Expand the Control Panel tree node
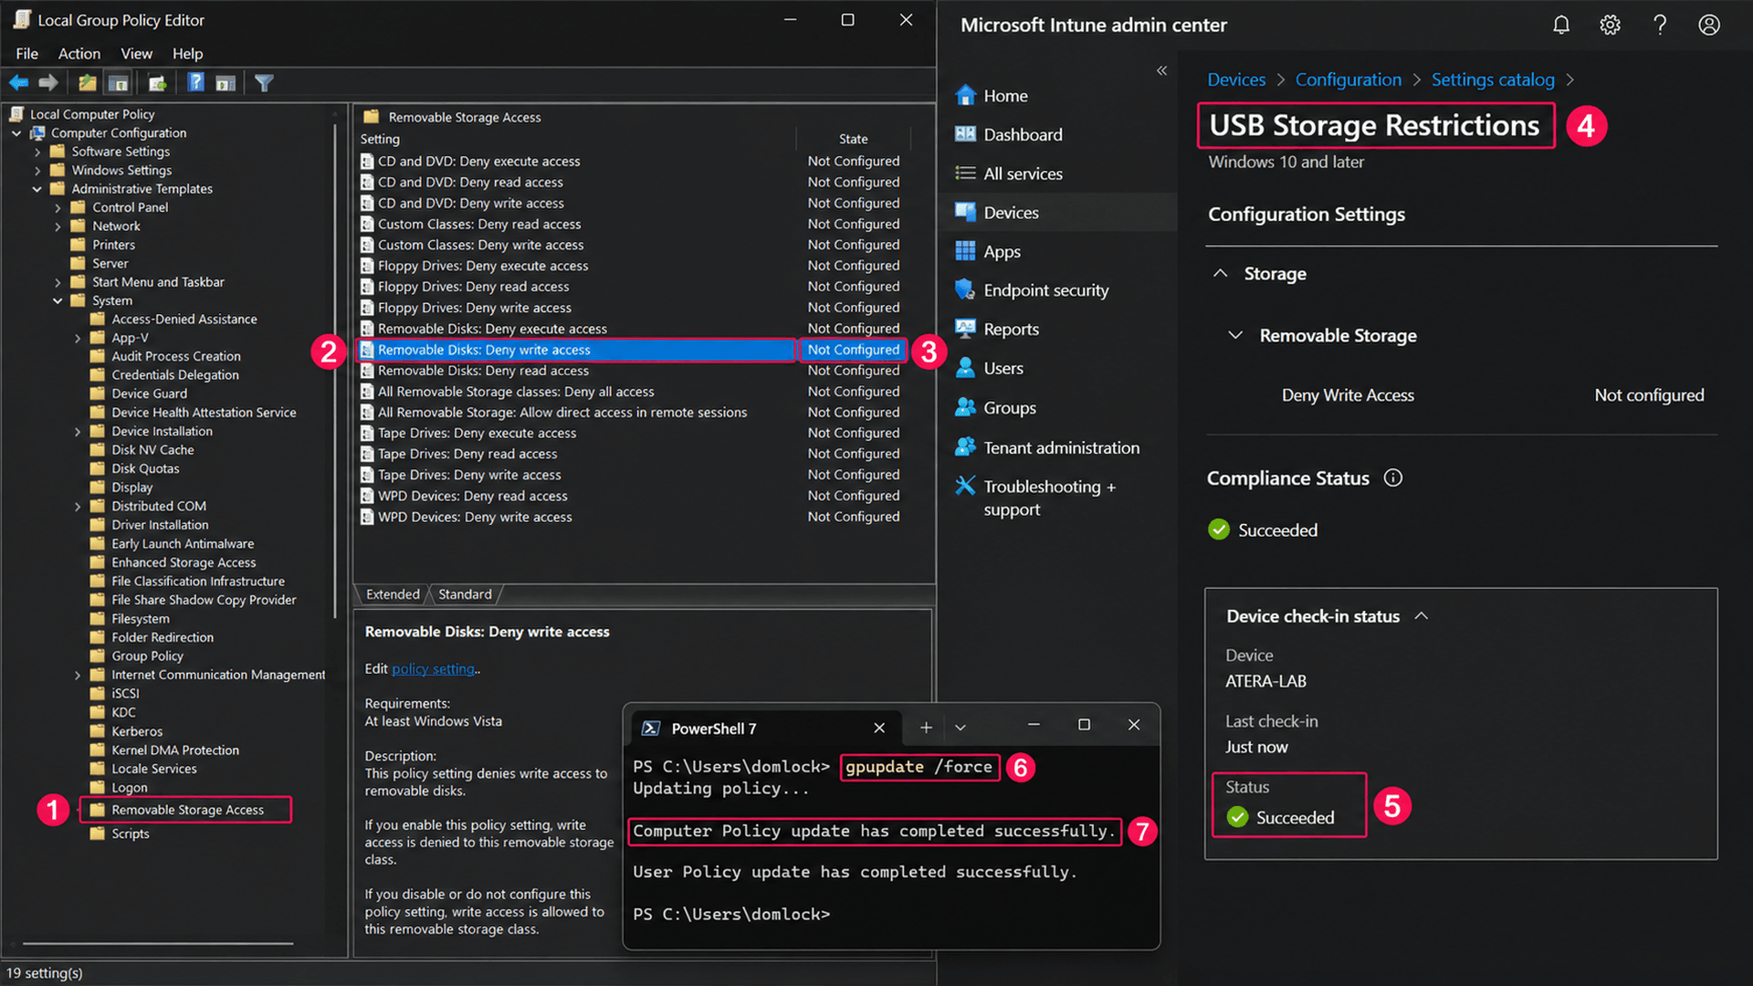 pyautogui.click(x=58, y=207)
